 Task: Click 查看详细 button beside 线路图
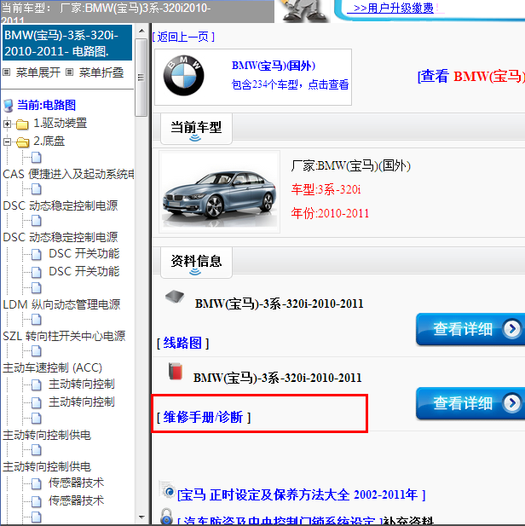coord(470,329)
